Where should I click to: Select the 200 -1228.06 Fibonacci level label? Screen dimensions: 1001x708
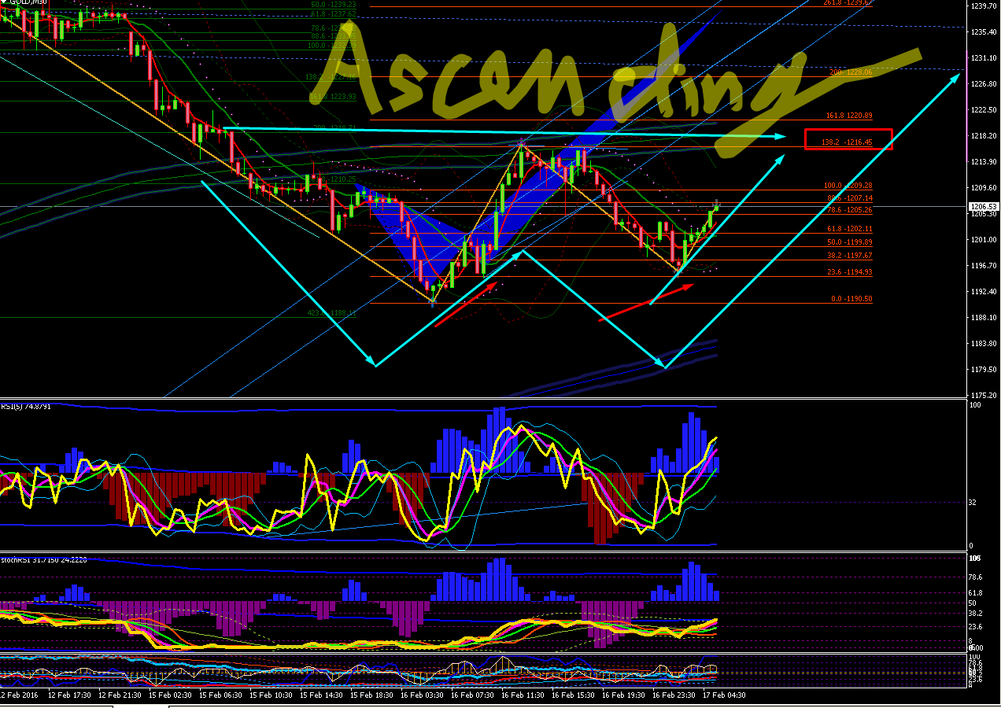coord(851,72)
